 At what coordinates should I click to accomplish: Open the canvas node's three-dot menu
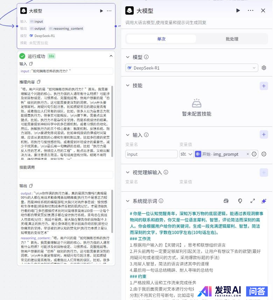pos(109,11)
